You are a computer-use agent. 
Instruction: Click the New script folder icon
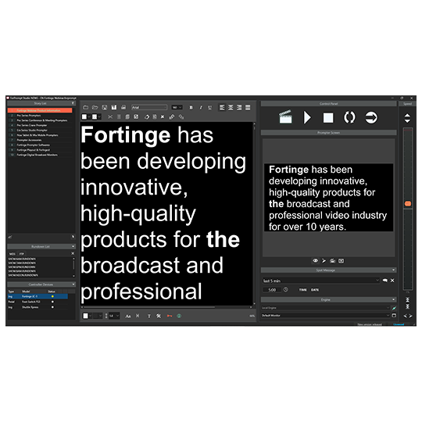86,107
